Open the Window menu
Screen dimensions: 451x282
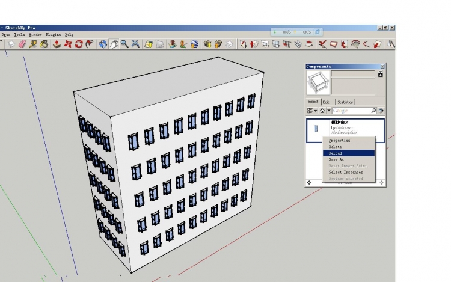pos(35,35)
